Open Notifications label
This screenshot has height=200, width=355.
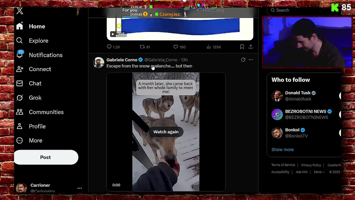46,55
